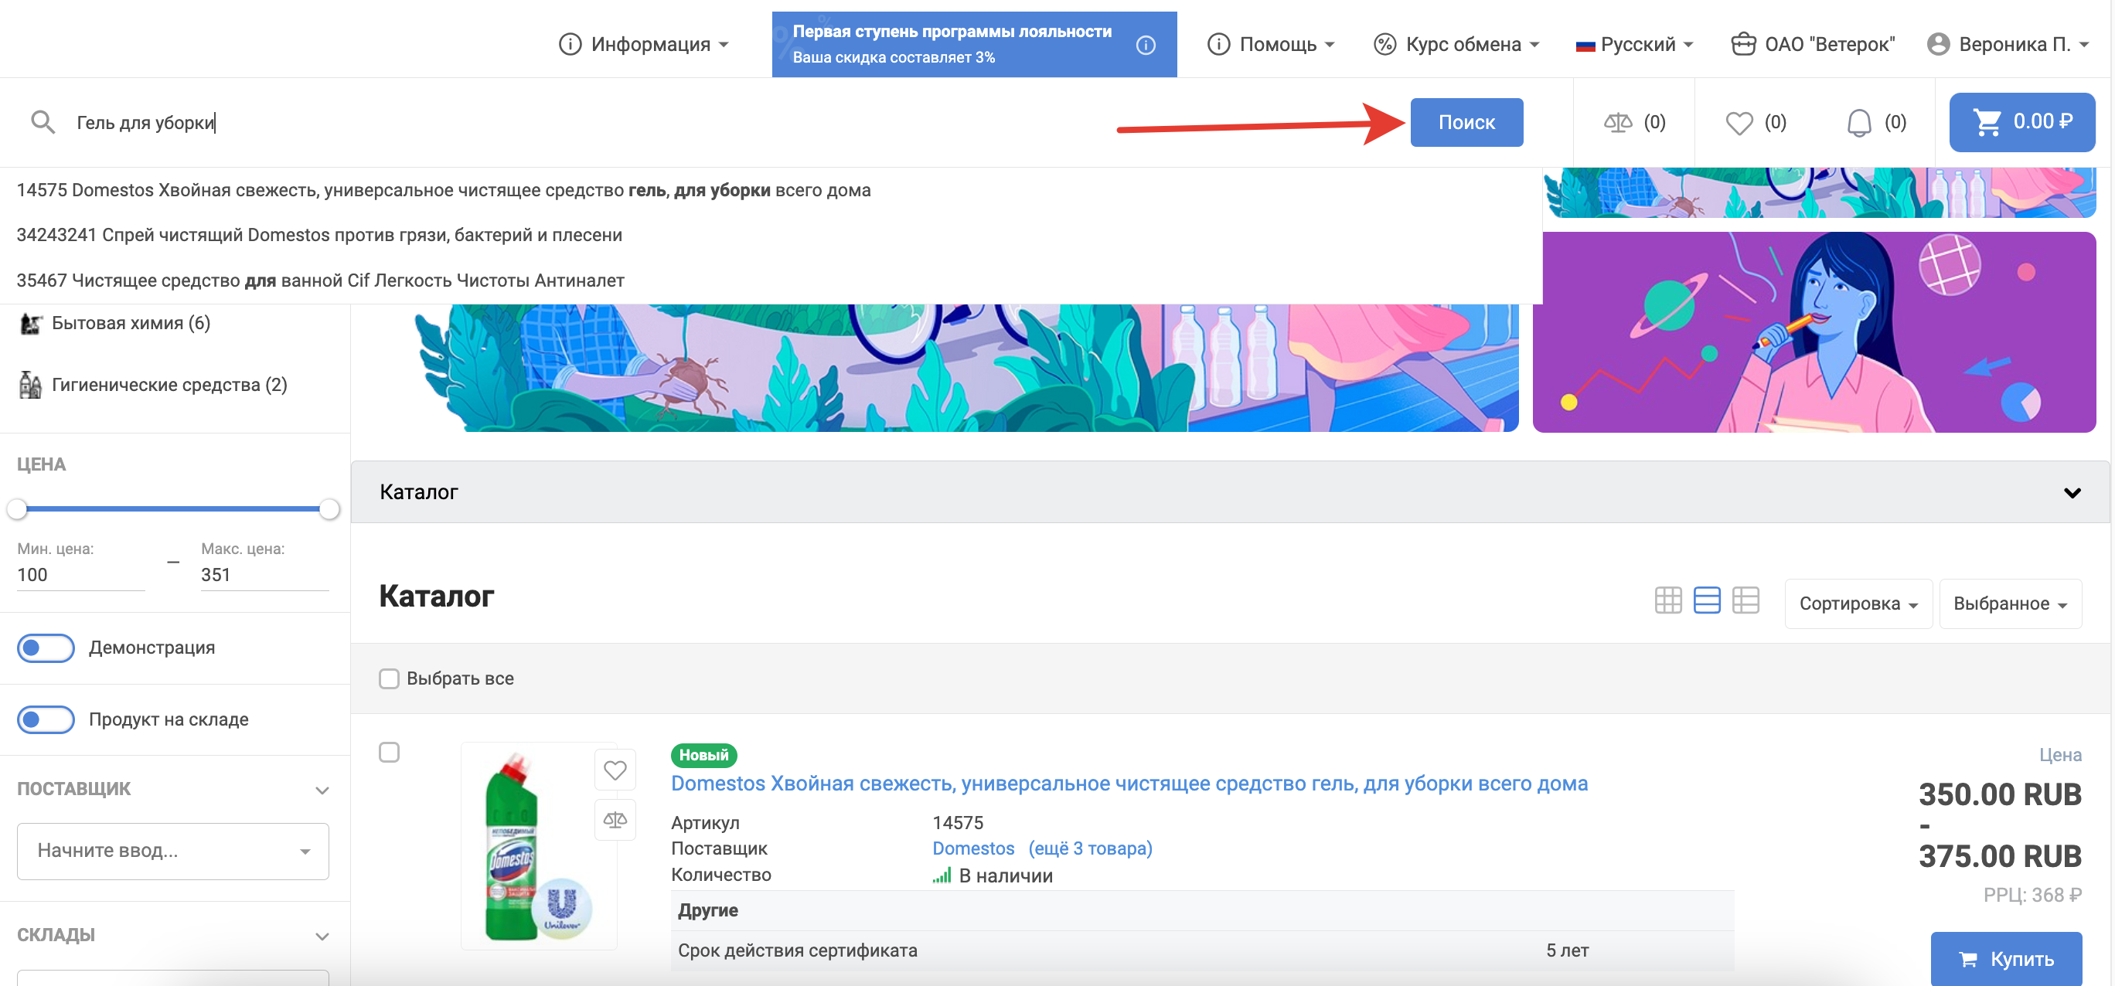Click the Купить button for Domestos
Viewport: 2115px width, 986px height.
click(x=2005, y=958)
